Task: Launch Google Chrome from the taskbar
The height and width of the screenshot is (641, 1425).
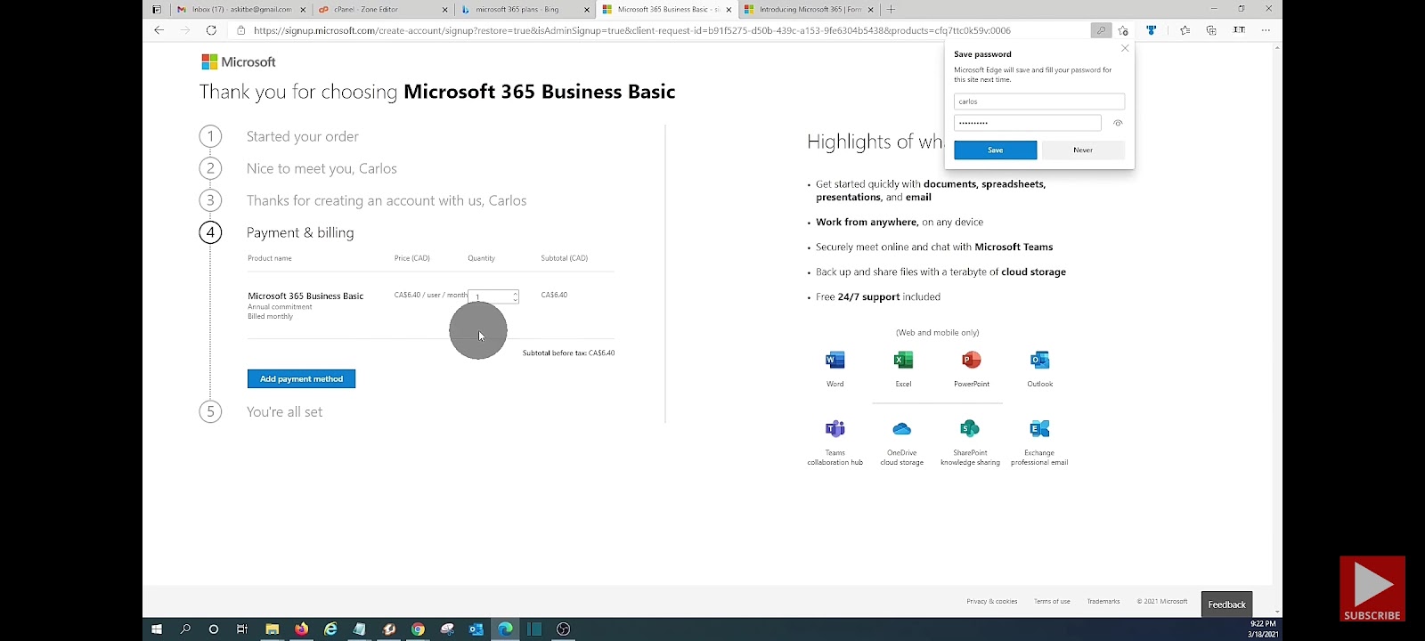Action: (x=418, y=629)
